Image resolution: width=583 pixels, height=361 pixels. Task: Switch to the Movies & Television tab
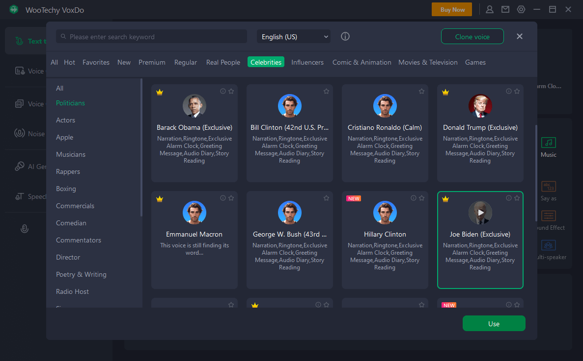(428, 62)
